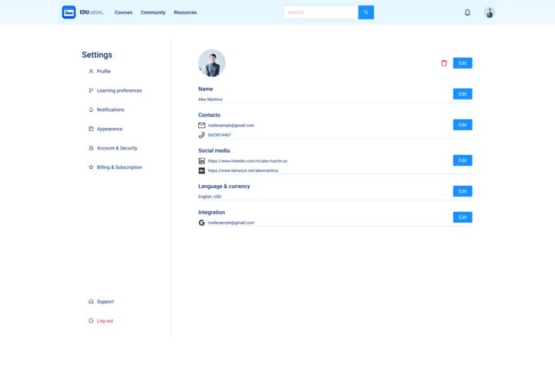Open user avatar menu in header

click(x=489, y=12)
